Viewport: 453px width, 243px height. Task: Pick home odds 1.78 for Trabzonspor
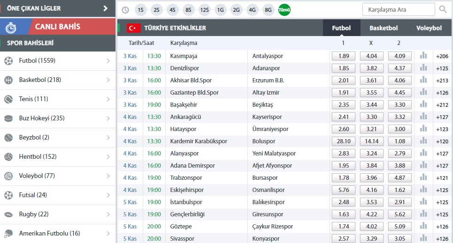(344, 178)
